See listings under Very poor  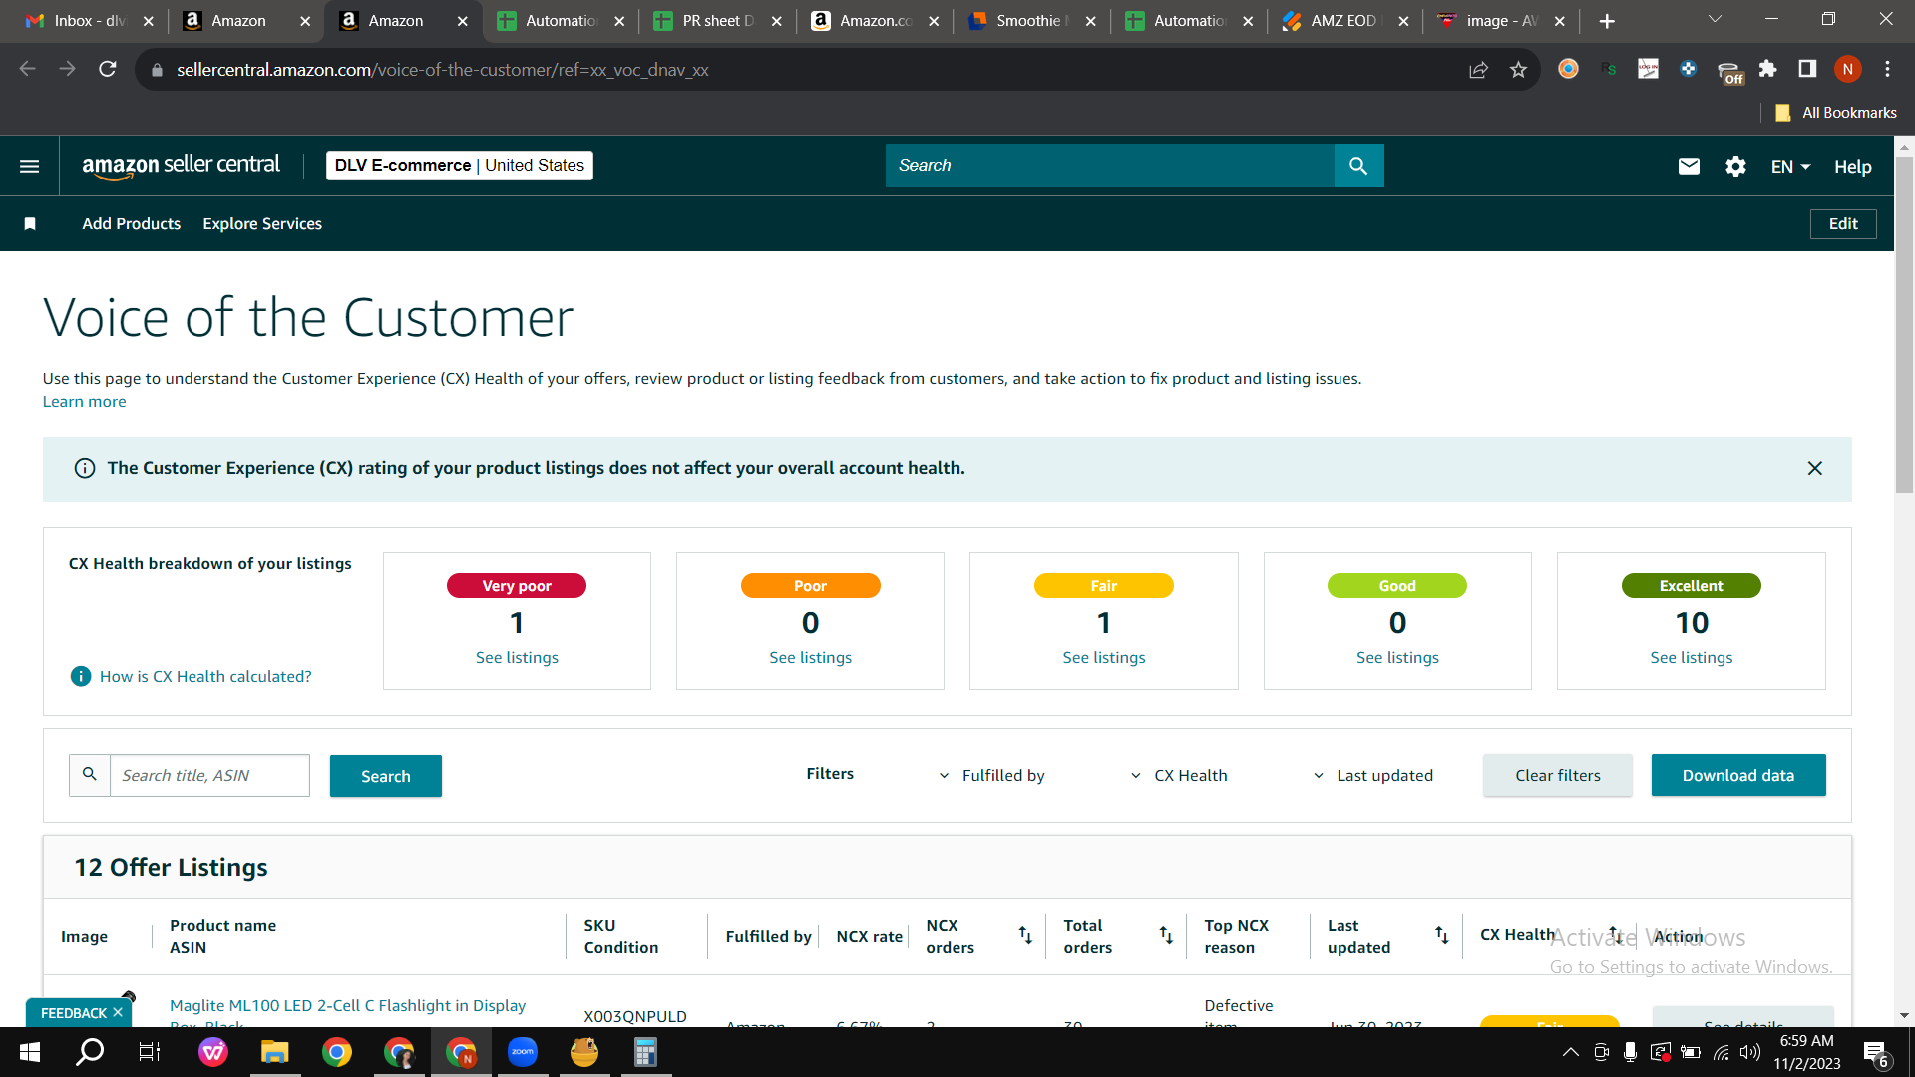pos(517,658)
